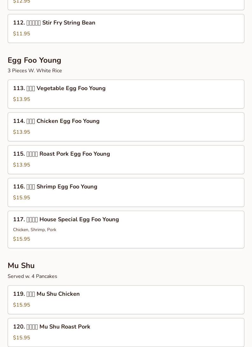
Task: Open 115 Roast Pork Egg Foo Young
Action: 126,159
